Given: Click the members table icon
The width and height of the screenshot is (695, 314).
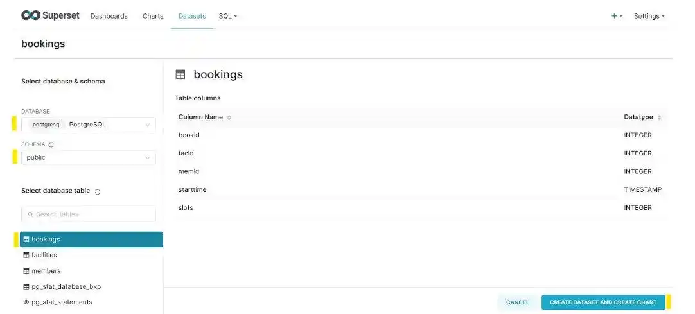Looking at the screenshot, I should tap(26, 271).
